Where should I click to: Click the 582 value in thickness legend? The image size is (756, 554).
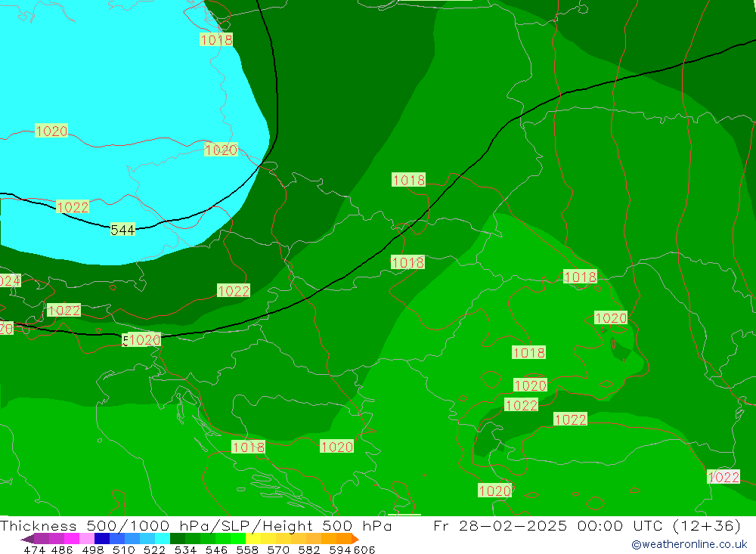pos(308,549)
